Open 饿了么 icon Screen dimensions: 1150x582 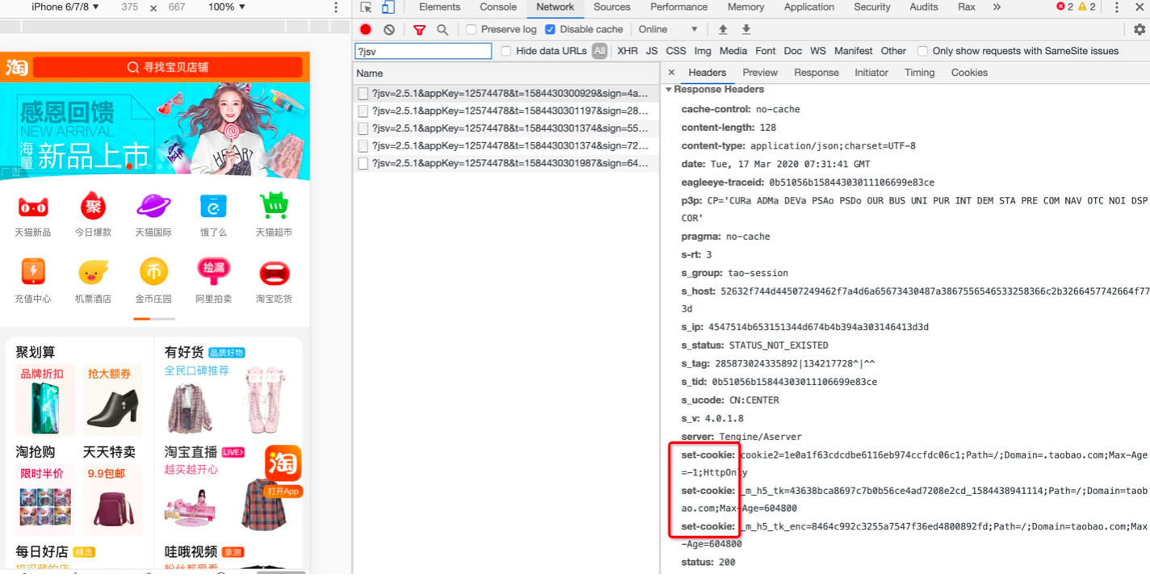pos(213,207)
